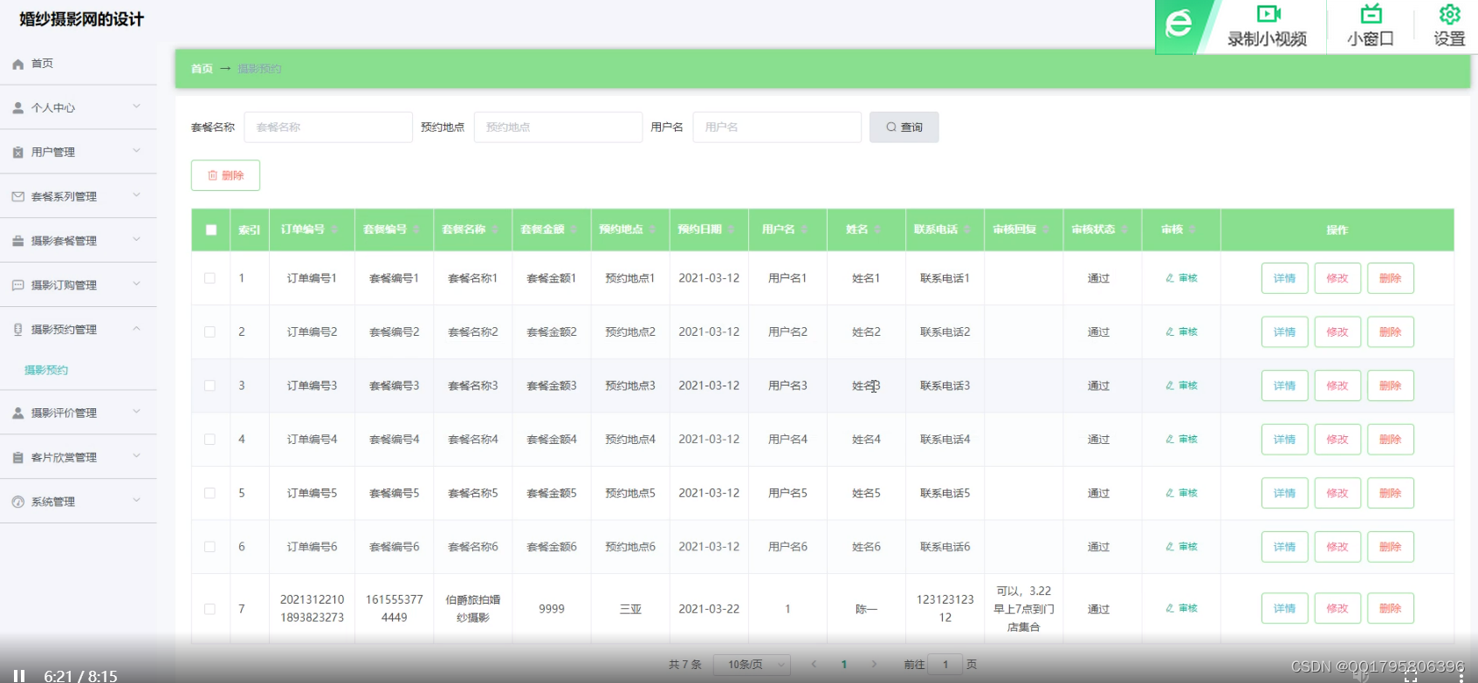Click the 查询 search button
This screenshot has height=683, width=1478.
click(904, 127)
